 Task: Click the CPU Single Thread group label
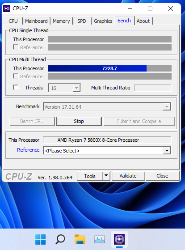tap(29, 30)
